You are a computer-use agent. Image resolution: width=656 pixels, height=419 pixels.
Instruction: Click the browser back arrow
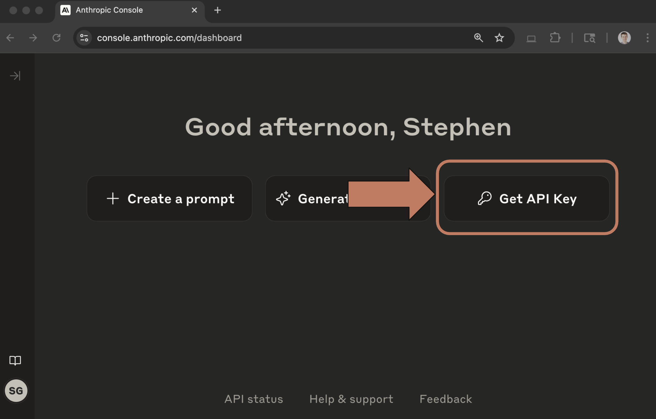(10, 38)
